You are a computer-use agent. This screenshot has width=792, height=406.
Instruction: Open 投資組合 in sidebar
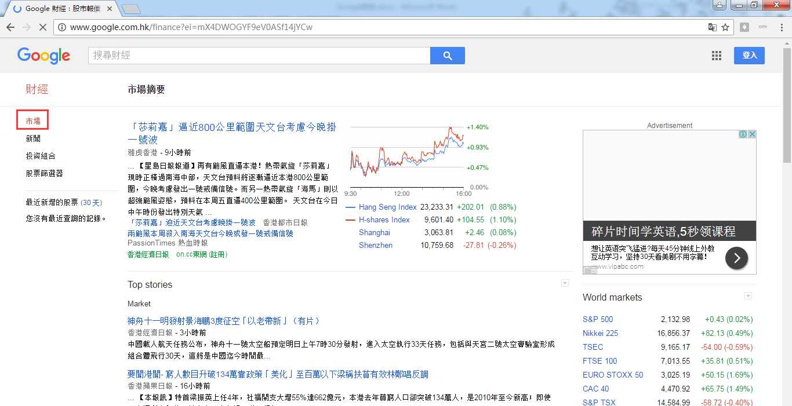tap(41, 156)
